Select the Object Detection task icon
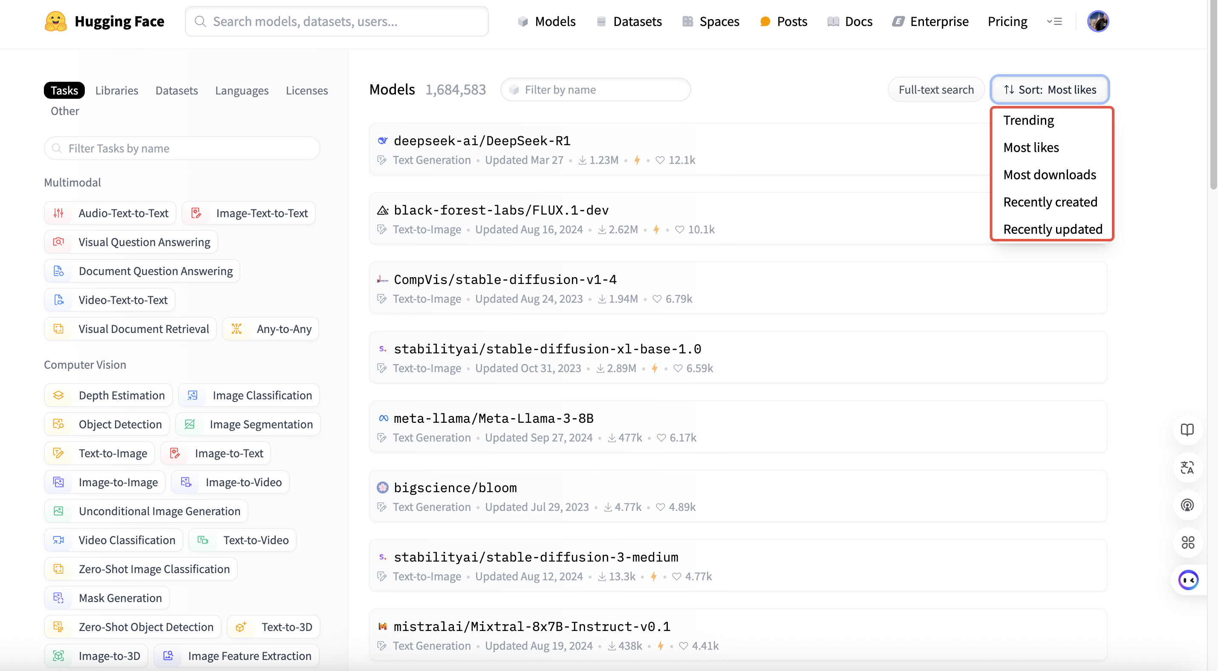Screen dimensions: 1218x671 point(58,424)
